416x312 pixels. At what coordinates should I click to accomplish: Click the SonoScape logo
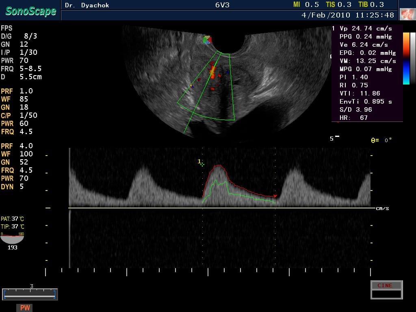(30, 11)
